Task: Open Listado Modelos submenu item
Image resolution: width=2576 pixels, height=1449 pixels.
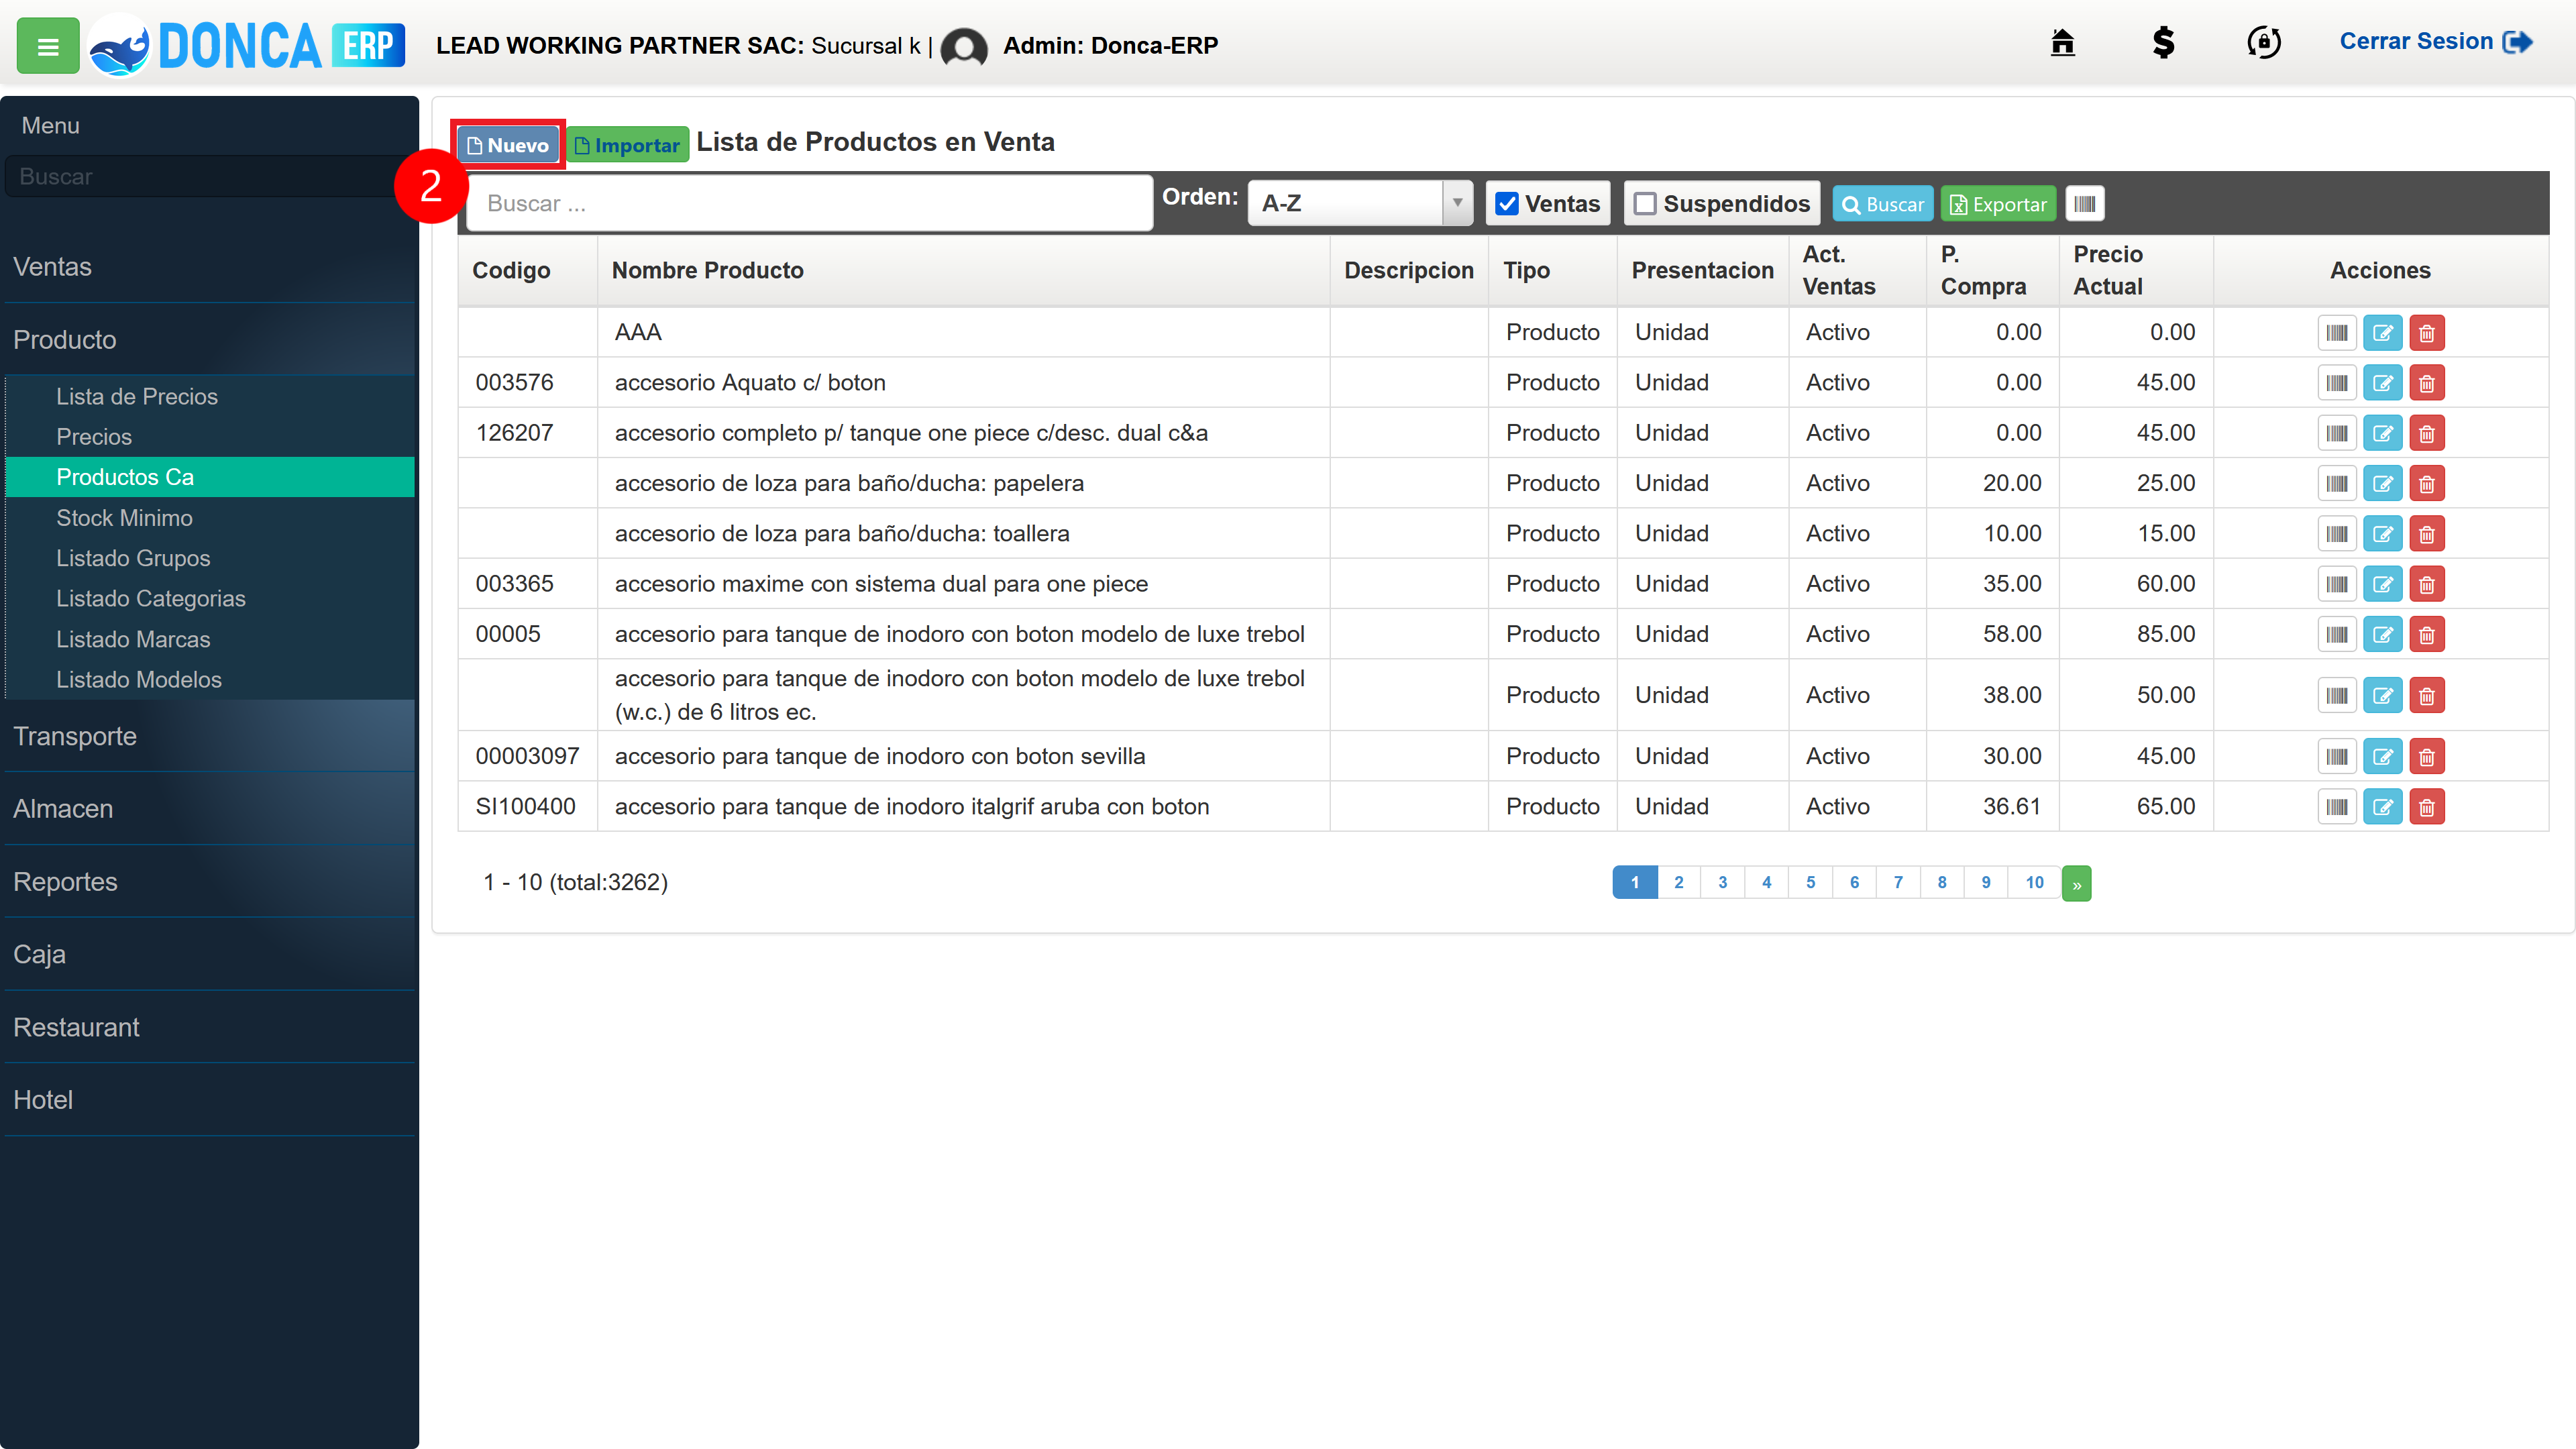Action: coord(210,680)
